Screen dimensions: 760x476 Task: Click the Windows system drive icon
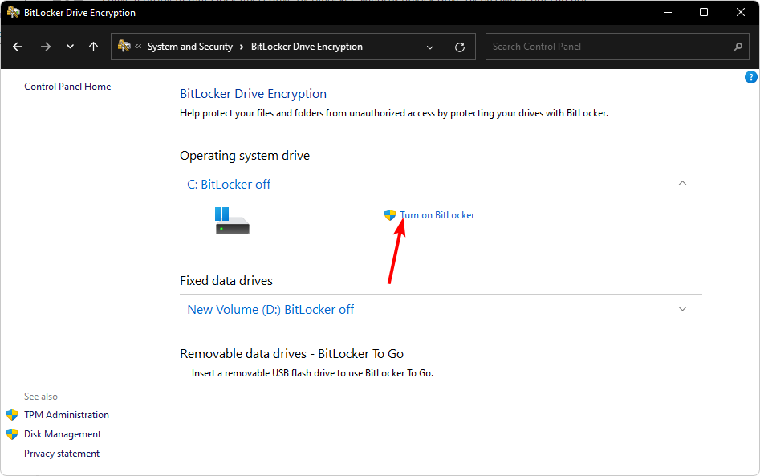coord(232,221)
